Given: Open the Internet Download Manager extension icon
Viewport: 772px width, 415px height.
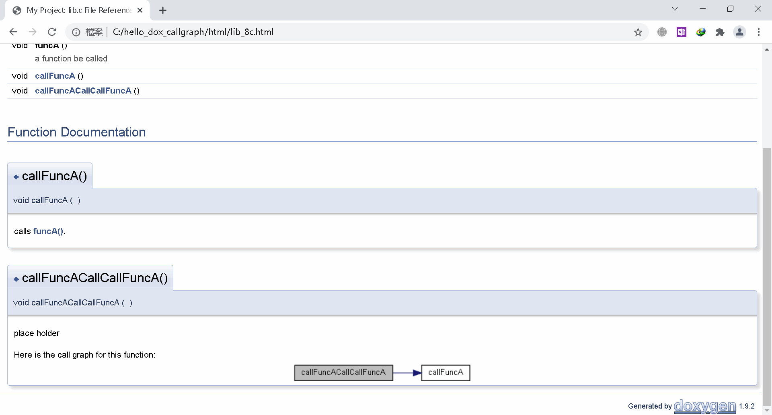Looking at the screenshot, I should point(701,32).
